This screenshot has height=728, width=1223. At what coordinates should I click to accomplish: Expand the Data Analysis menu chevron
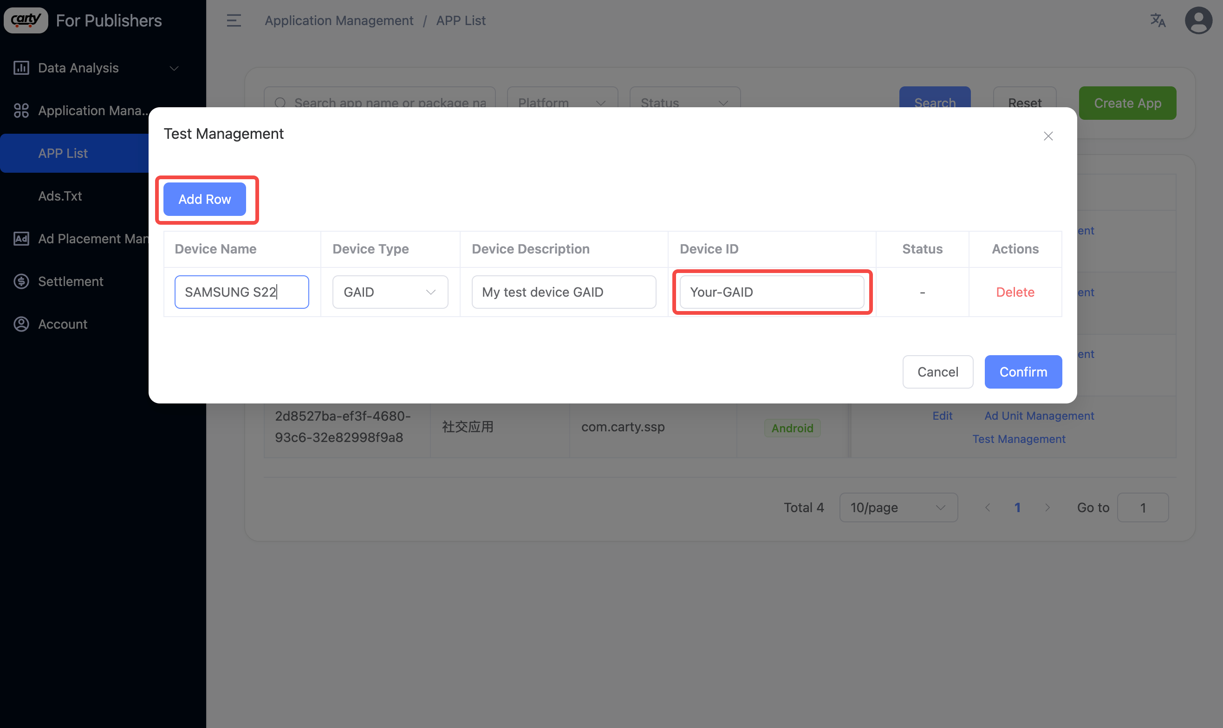(x=174, y=68)
